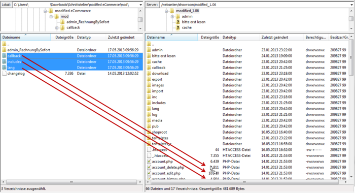
Task: Click the 'lang' folder icon in server list
Action: [149, 109]
